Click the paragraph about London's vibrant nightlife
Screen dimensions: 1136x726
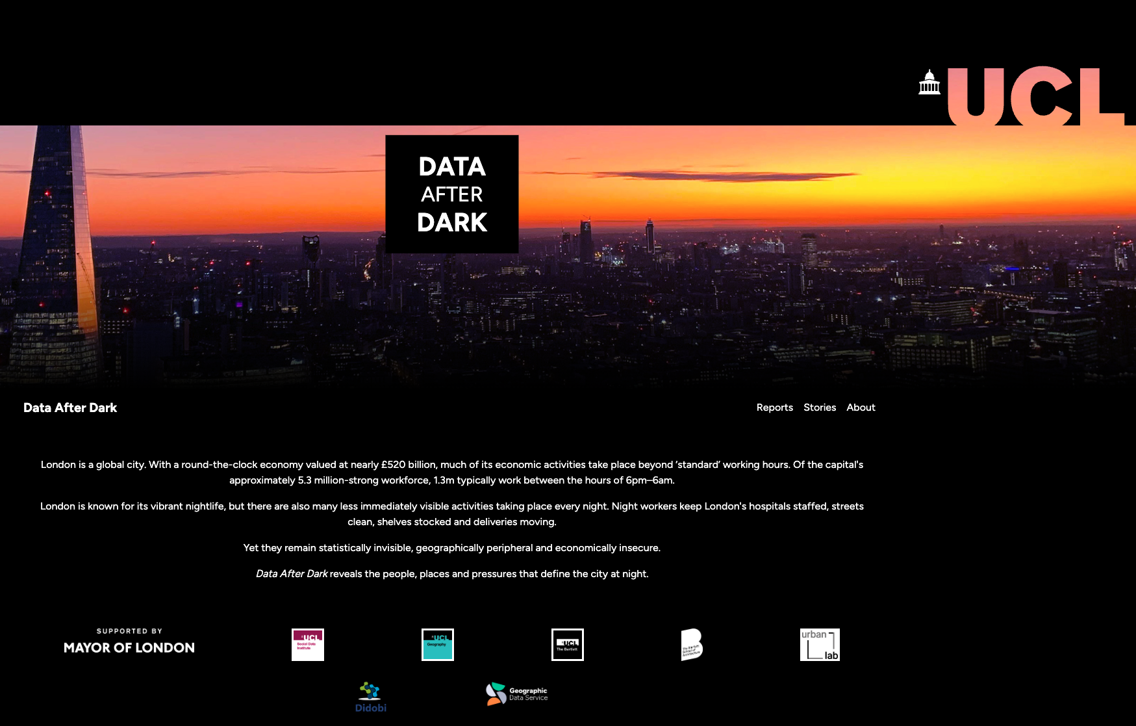coord(452,514)
